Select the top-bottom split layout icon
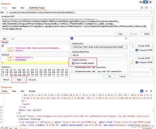This screenshot has width=156, height=129. [145, 2]
